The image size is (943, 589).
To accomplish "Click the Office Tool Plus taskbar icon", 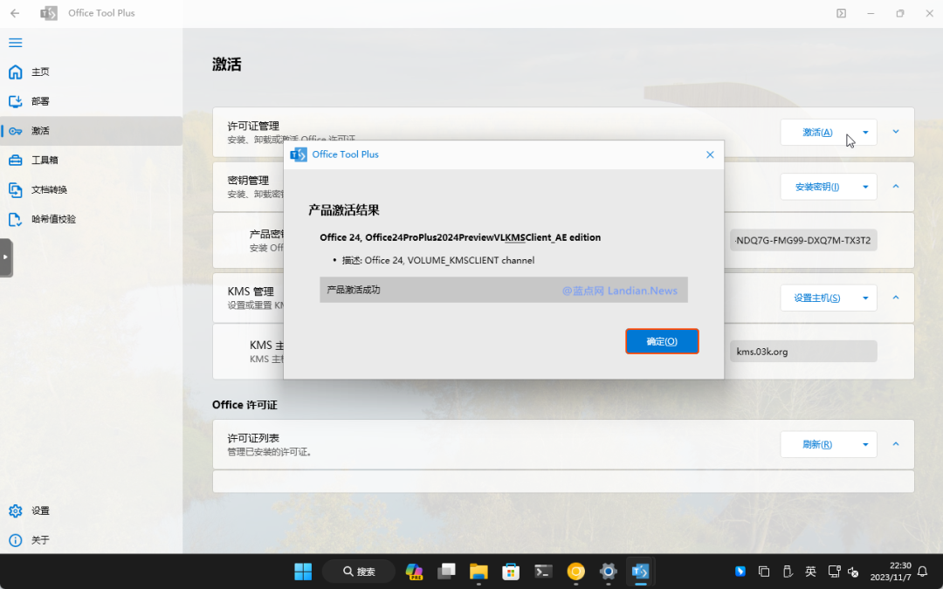I will [x=640, y=572].
